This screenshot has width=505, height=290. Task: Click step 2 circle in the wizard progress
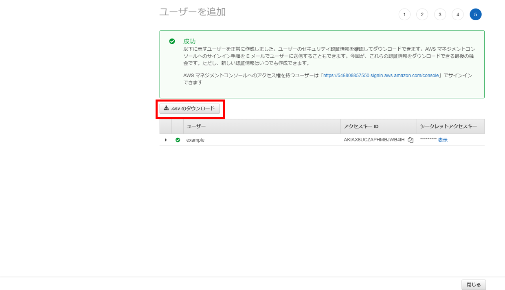pos(422,14)
